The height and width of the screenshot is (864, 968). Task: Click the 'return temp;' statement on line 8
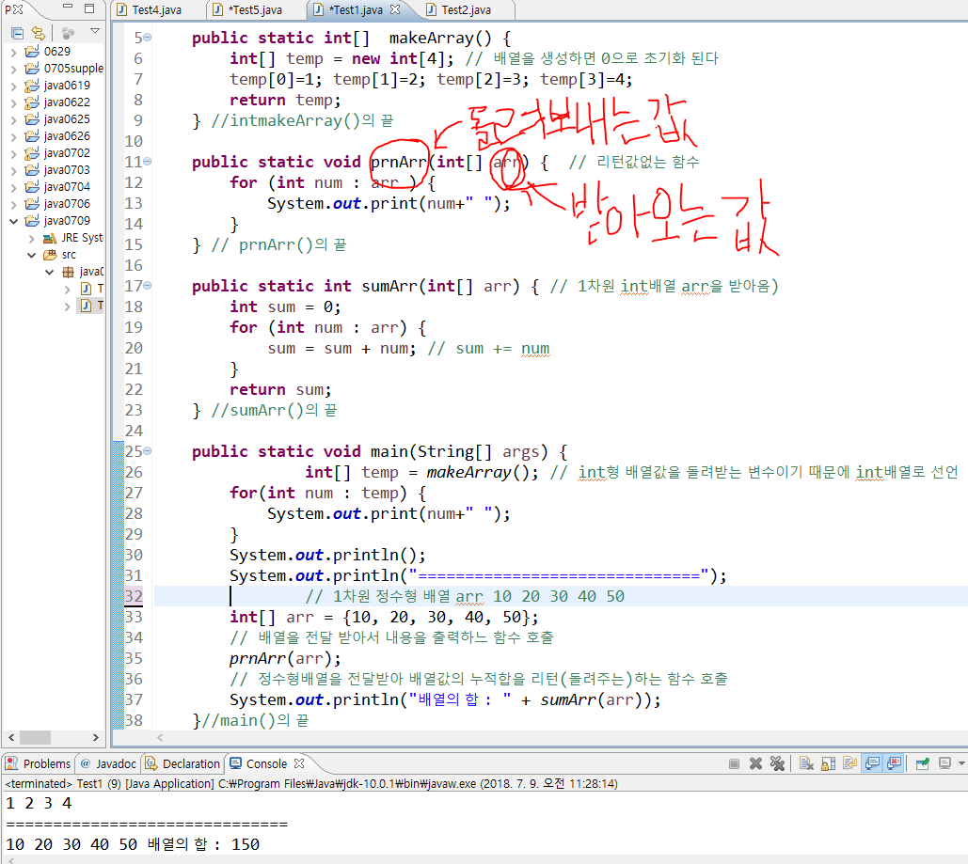pyautogui.click(x=285, y=100)
